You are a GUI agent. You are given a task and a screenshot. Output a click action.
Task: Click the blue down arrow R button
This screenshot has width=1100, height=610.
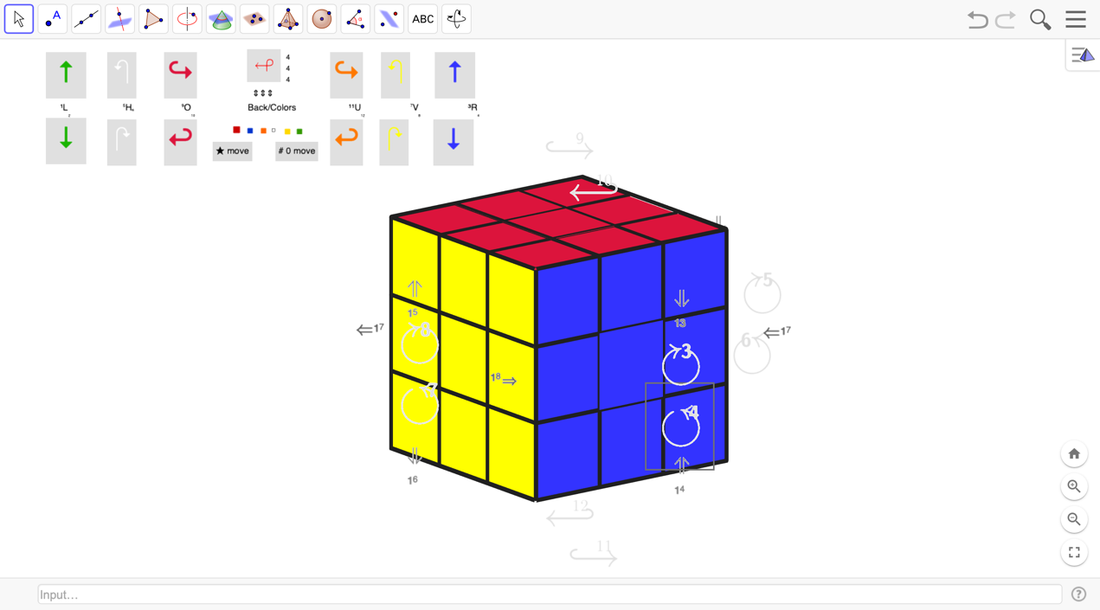tap(454, 142)
